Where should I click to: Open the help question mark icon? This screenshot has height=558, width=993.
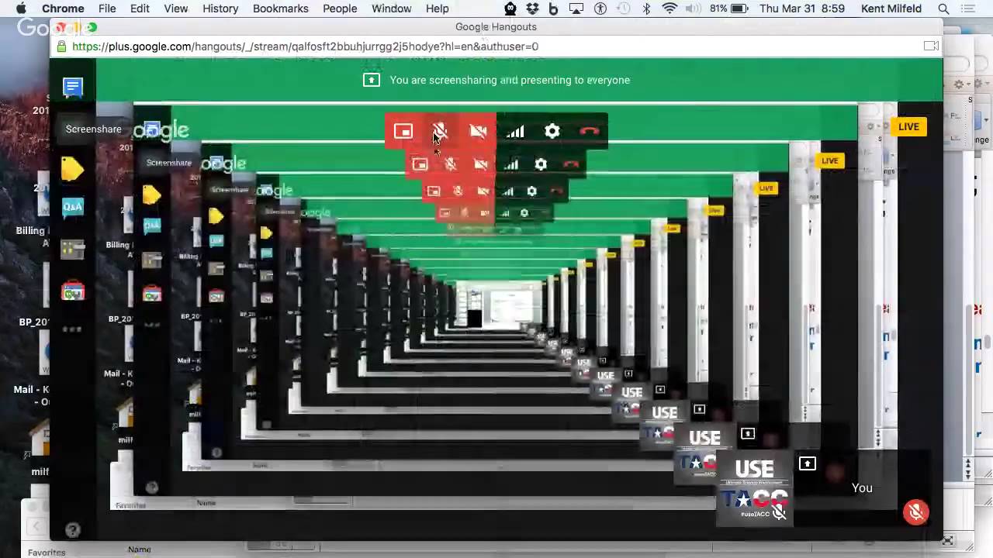(72, 530)
